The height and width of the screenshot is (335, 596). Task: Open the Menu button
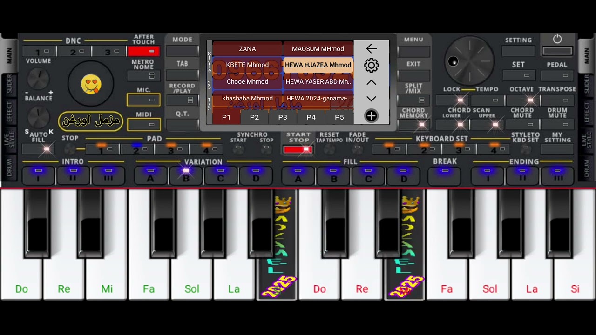[413, 51]
